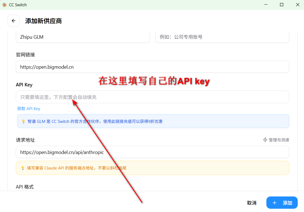Screen dimensions: 304x212
Task: Click the notes field 例如:公司专用账号
Action: (222, 37)
